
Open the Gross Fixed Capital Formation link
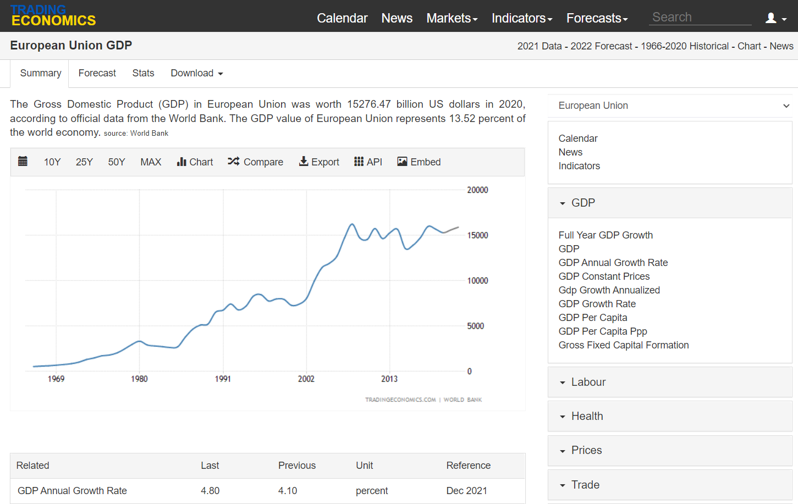pyautogui.click(x=623, y=345)
